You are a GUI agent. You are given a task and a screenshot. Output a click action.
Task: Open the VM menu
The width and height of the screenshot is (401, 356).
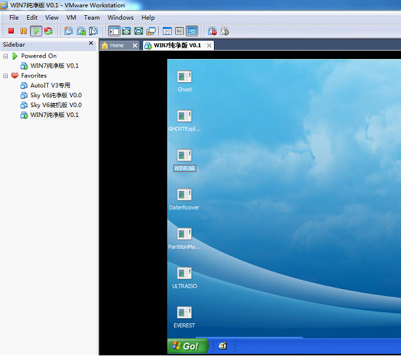71,17
